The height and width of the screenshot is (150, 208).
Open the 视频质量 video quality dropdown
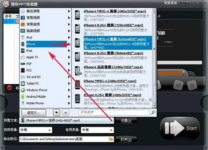pos(35,130)
